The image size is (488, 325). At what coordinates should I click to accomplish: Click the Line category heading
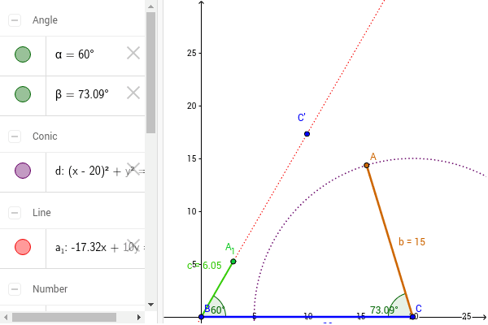[41, 213]
